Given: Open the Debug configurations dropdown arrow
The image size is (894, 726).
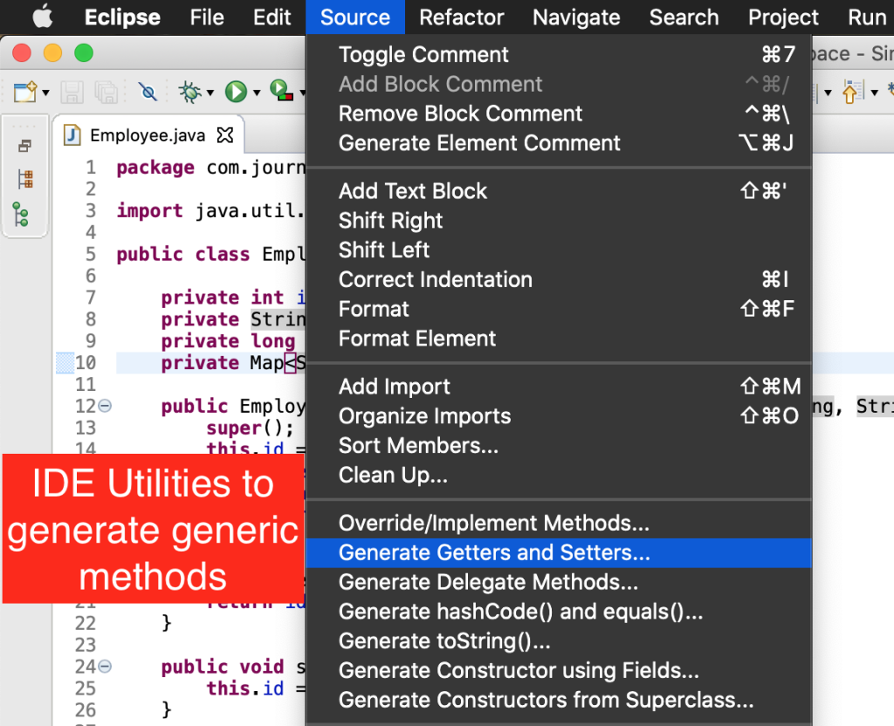Looking at the screenshot, I should click(210, 92).
